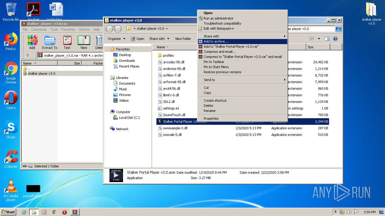This screenshot has width=385, height=216.
Task: Select the stalker player v3.0 desktop folder
Action: point(371,13)
